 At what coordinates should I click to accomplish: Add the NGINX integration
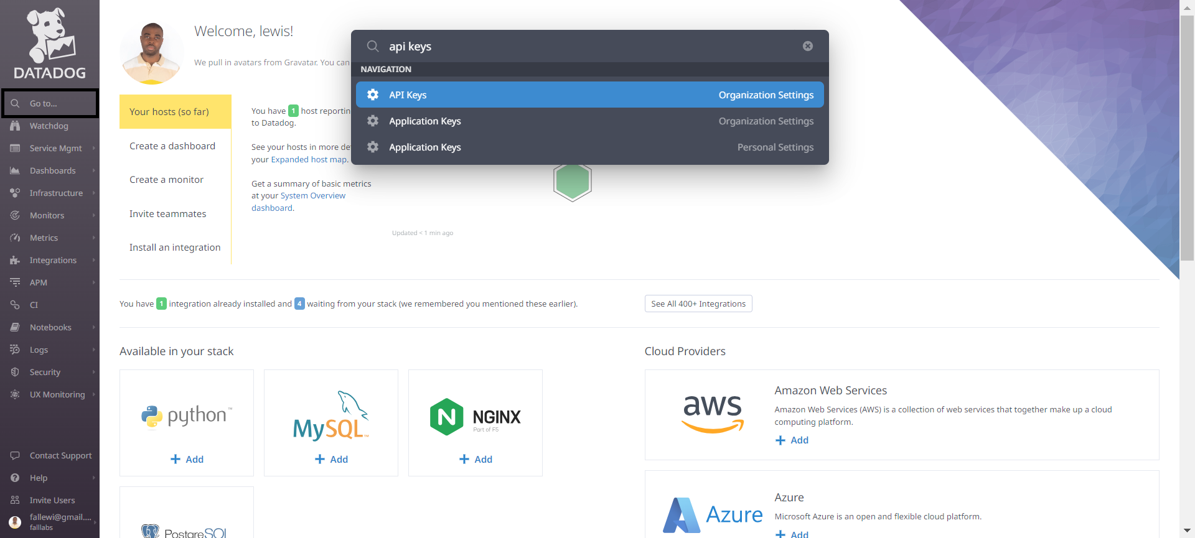(476, 459)
